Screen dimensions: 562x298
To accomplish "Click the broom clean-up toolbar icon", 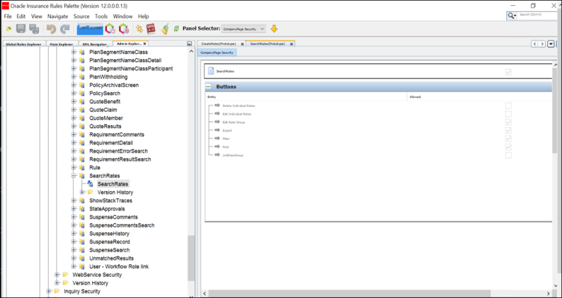I will (165, 29).
